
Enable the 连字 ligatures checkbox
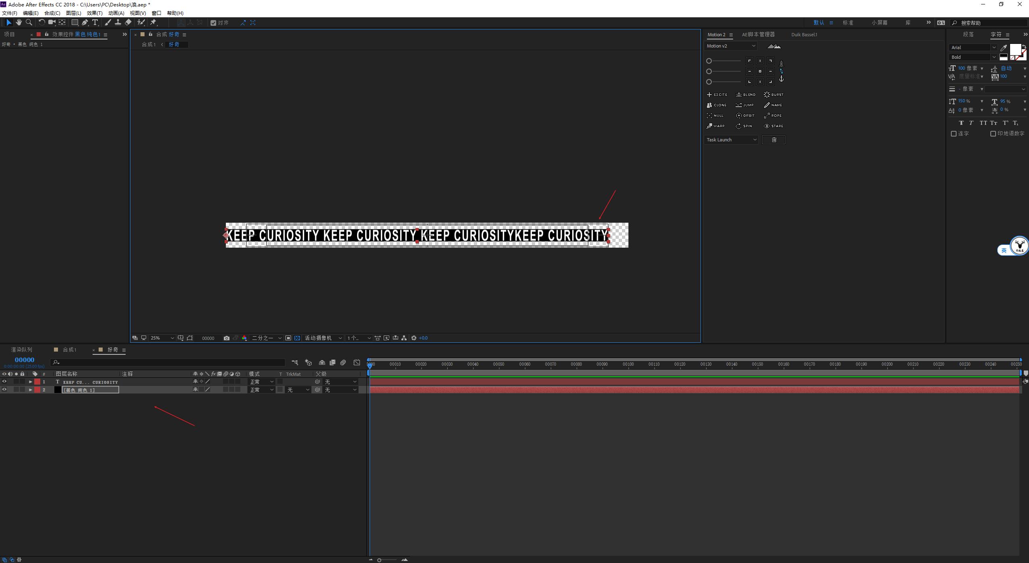click(953, 134)
